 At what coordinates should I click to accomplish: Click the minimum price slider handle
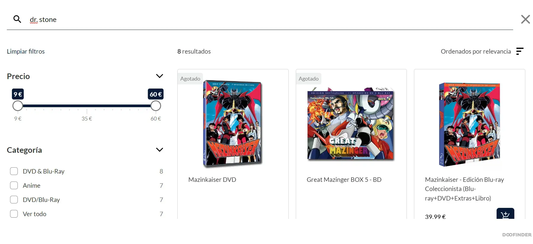pyautogui.click(x=18, y=106)
